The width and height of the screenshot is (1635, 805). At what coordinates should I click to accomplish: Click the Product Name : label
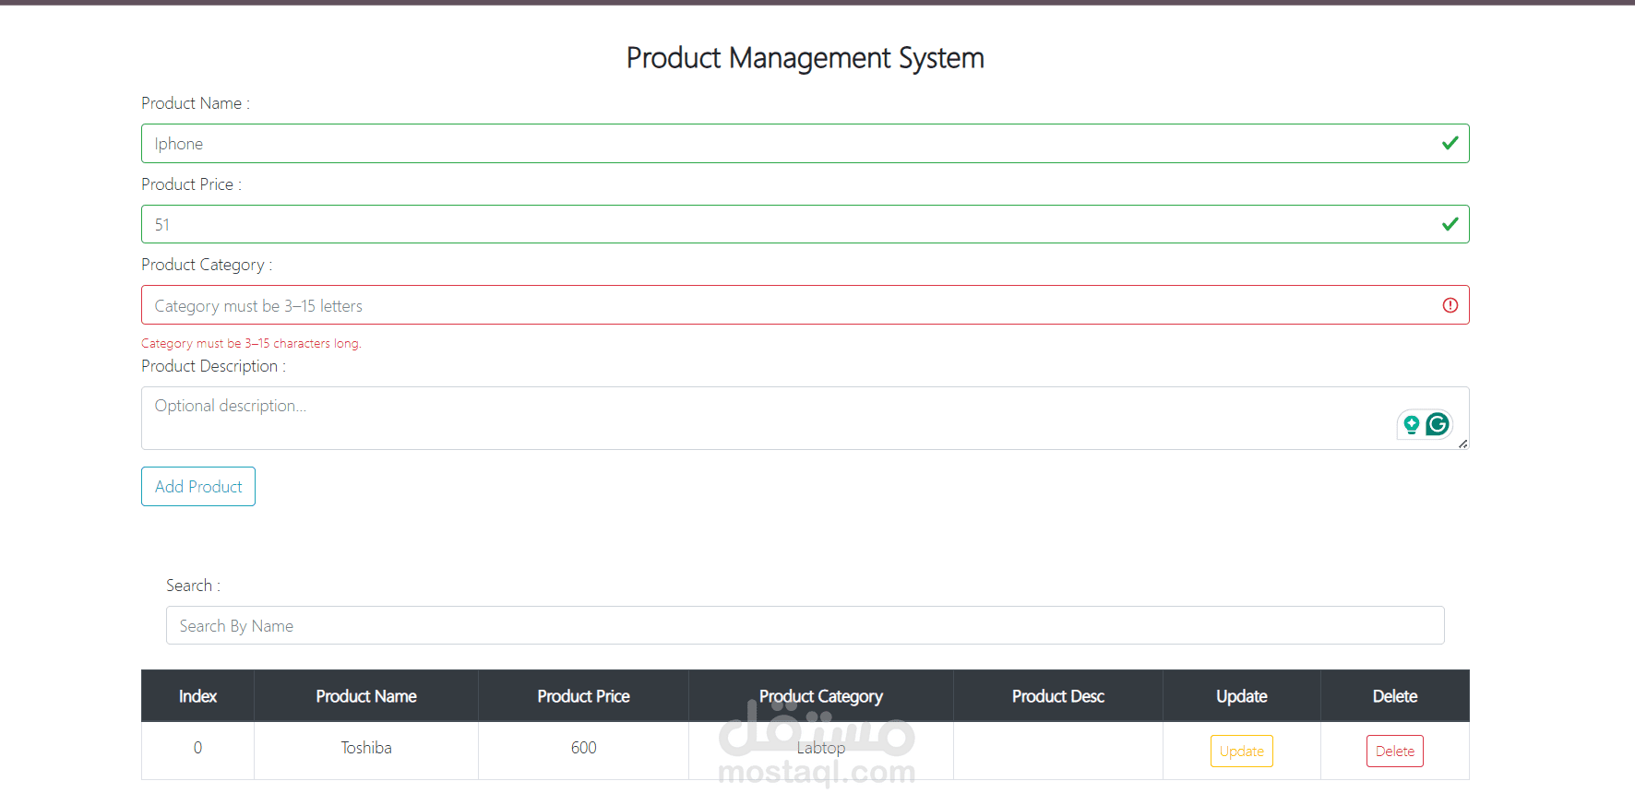pos(196,103)
